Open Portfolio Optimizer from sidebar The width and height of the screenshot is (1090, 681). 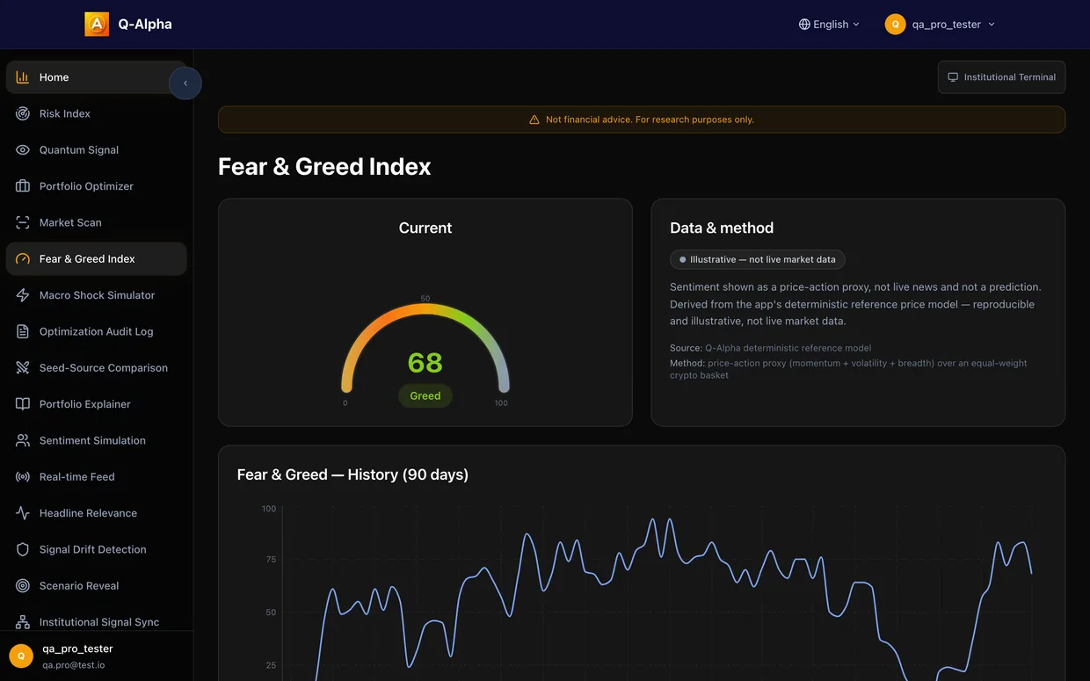tap(96, 186)
